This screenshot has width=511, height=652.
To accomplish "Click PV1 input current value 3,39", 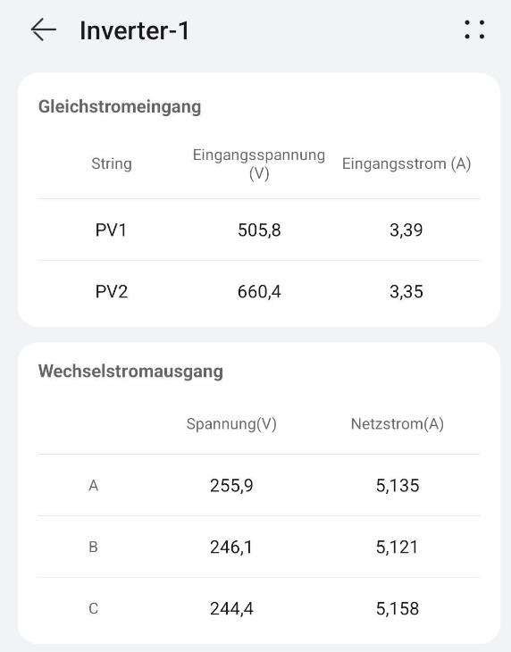I will coord(406,230).
